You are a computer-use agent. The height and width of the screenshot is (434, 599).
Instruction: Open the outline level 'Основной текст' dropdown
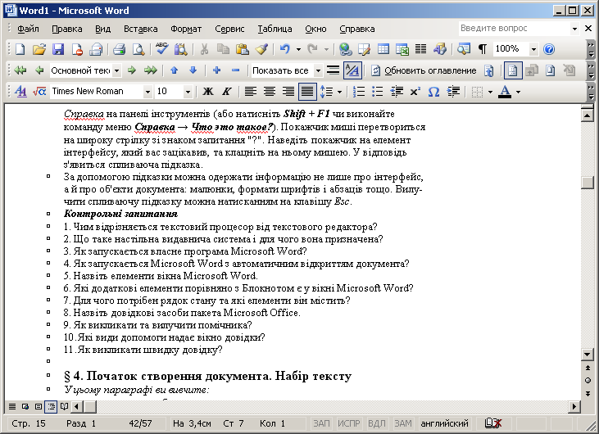click(x=116, y=70)
